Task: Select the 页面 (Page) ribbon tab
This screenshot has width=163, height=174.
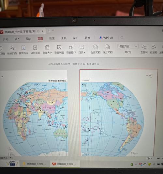Action: pyautogui.click(x=40, y=39)
